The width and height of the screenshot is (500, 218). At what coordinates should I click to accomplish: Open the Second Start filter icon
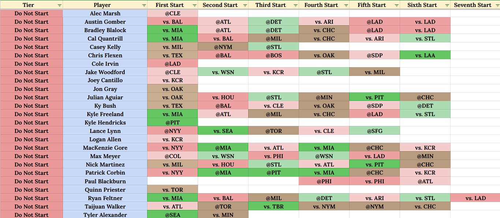[245, 5]
